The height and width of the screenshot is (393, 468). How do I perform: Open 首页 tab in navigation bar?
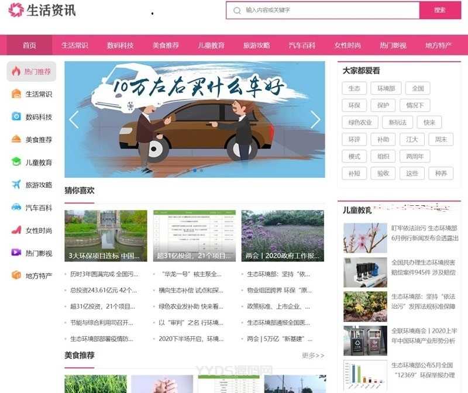pyautogui.click(x=30, y=46)
